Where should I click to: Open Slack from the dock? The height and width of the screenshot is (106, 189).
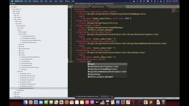point(128,102)
